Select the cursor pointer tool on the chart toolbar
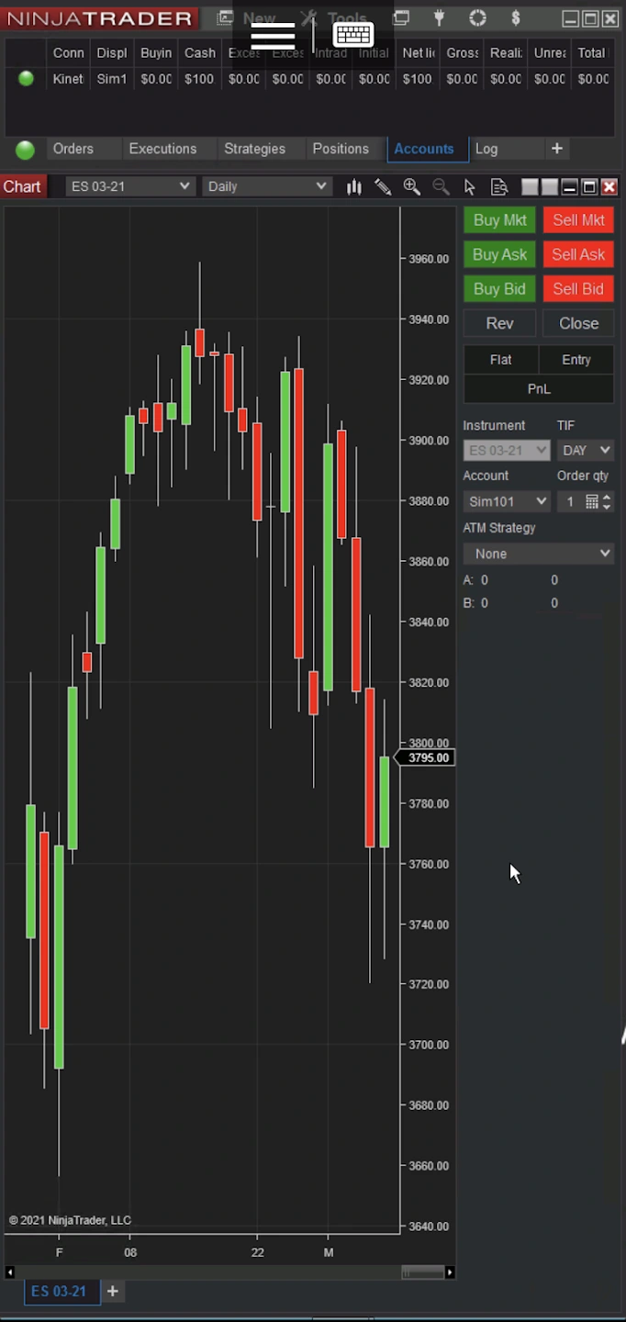Image resolution: width=626 pixels, height=1322 pixels. click(470, 186)
